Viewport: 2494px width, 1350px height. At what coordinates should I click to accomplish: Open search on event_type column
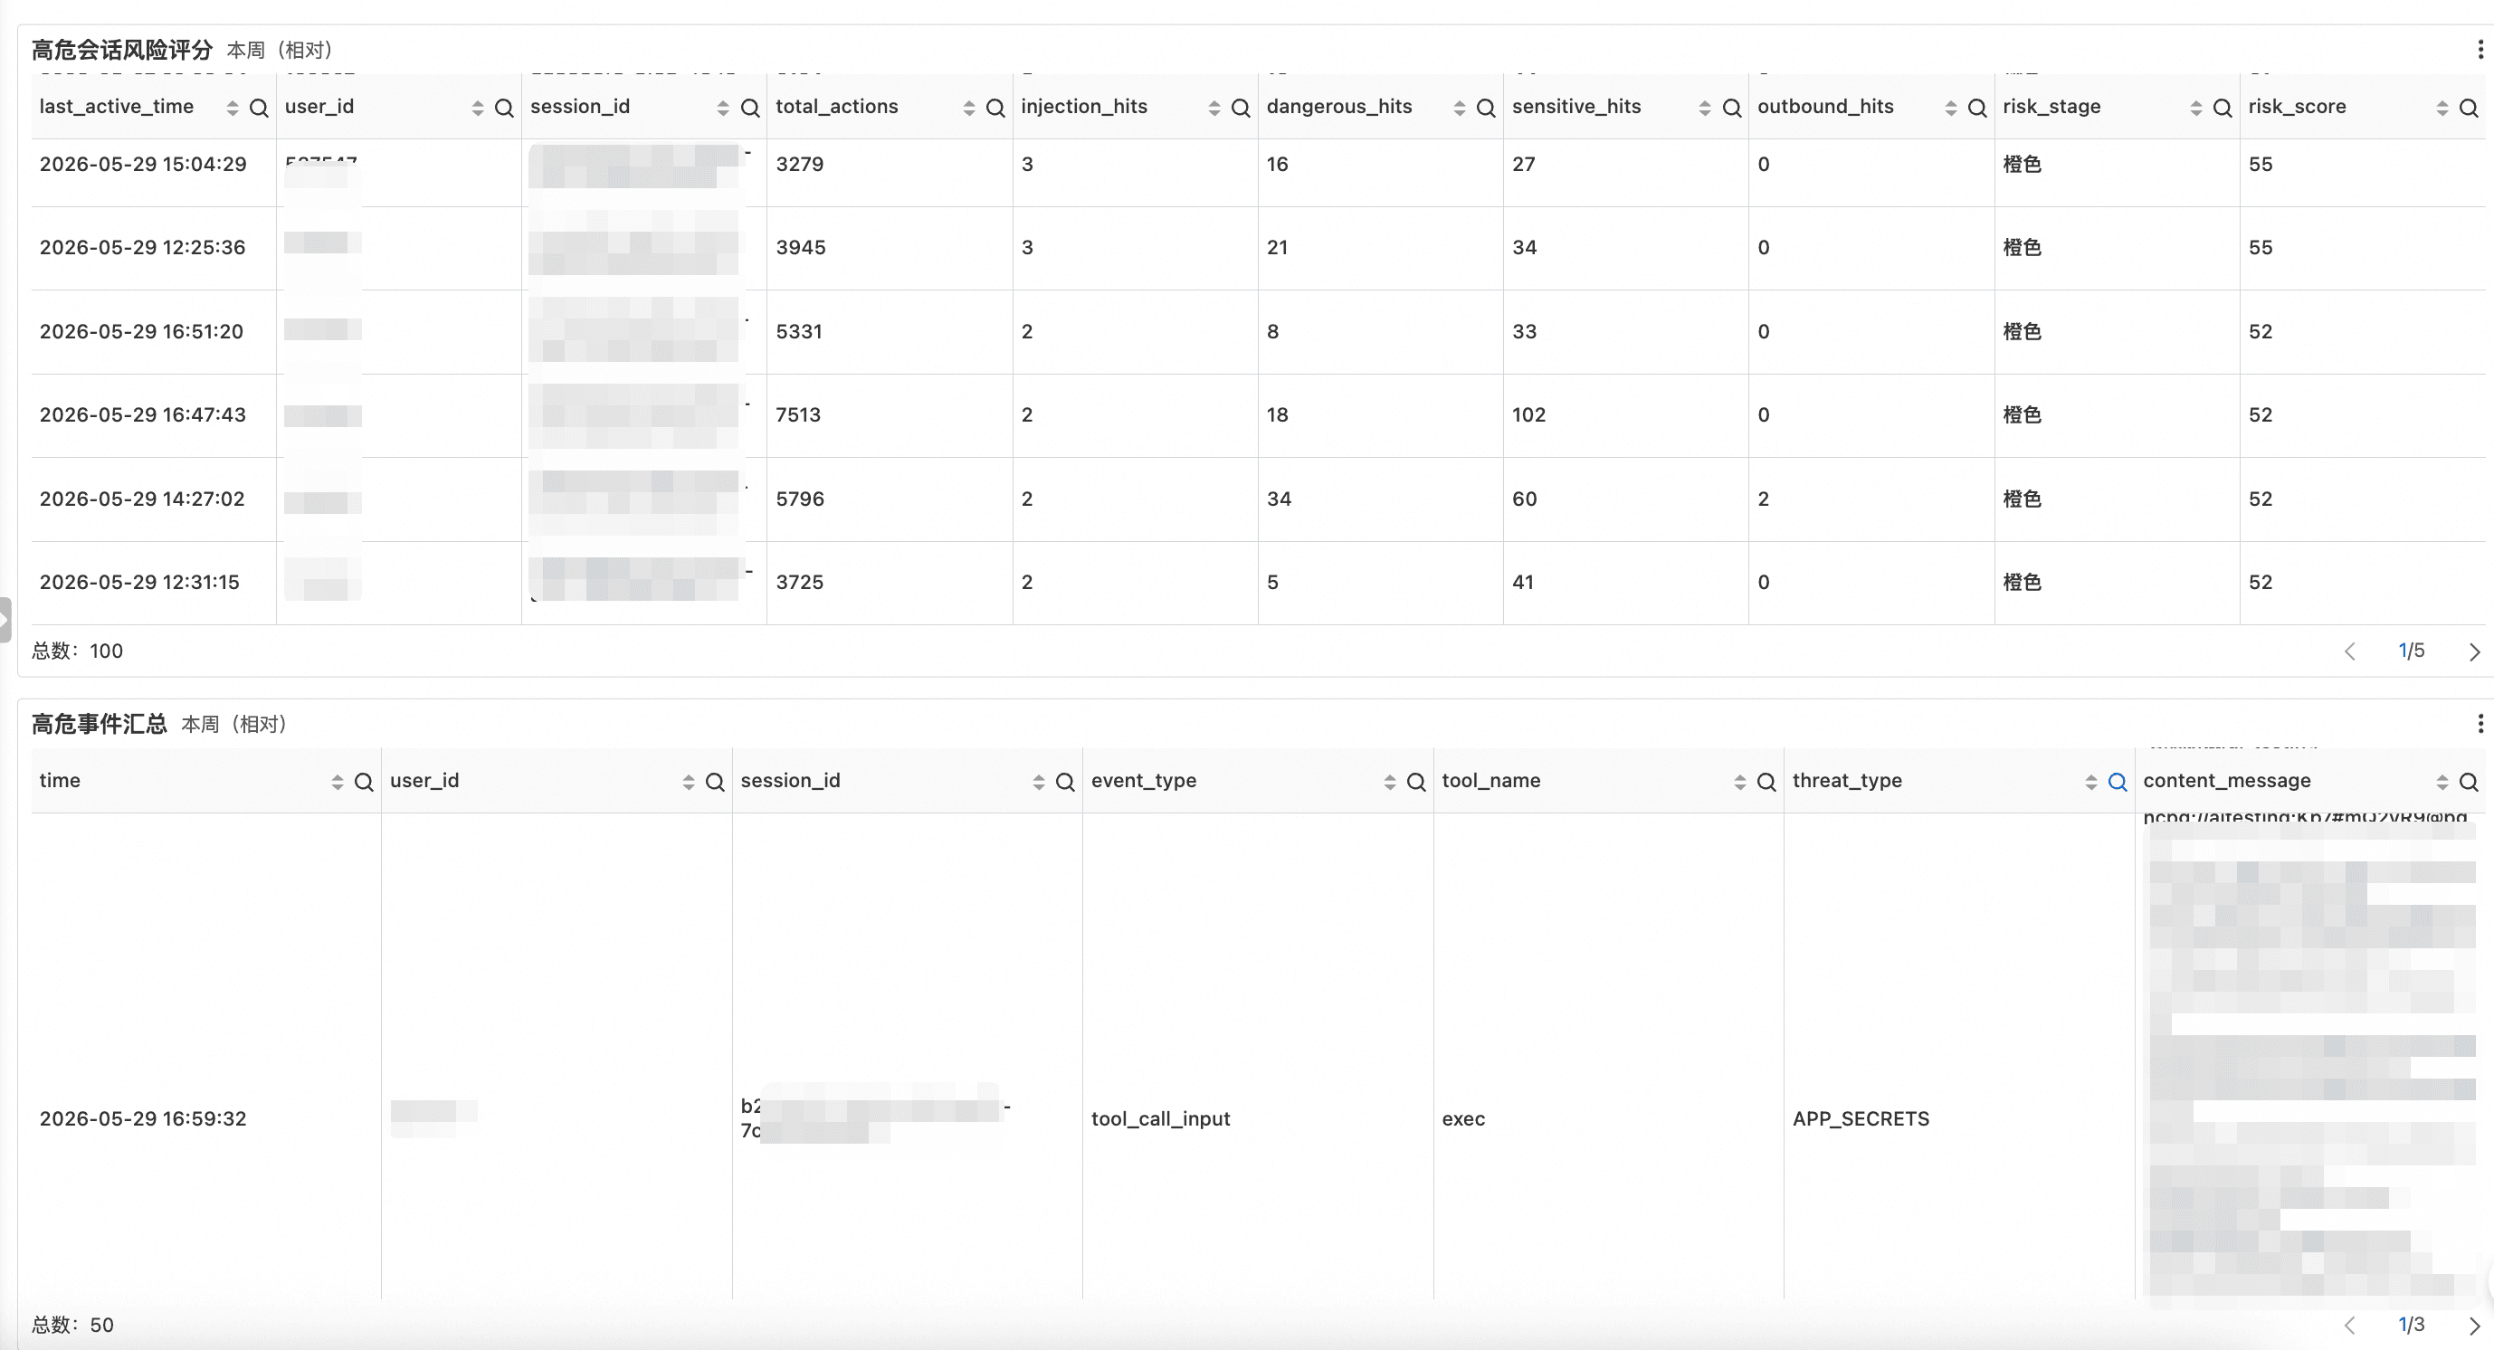click(x=1415, y=782)
